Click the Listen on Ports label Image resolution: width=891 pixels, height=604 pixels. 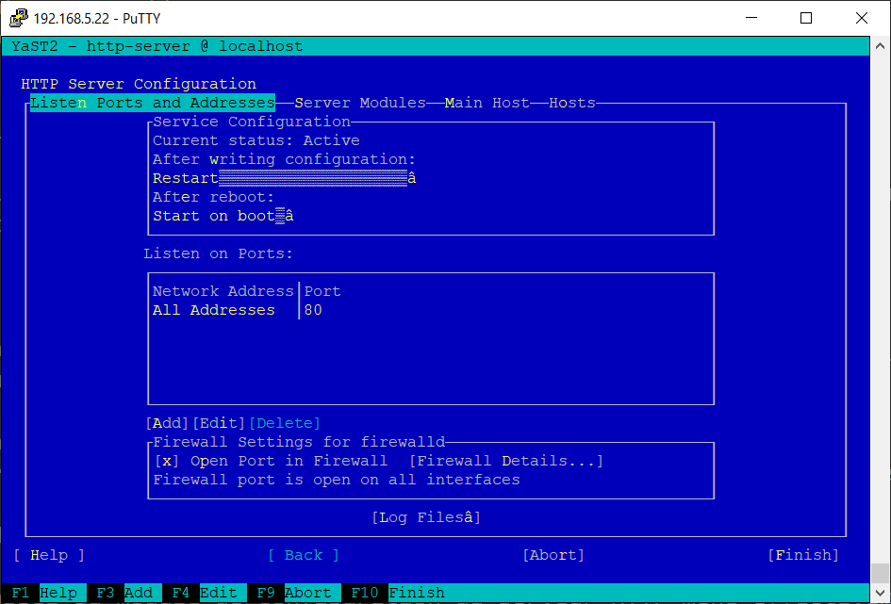(218, 253)
